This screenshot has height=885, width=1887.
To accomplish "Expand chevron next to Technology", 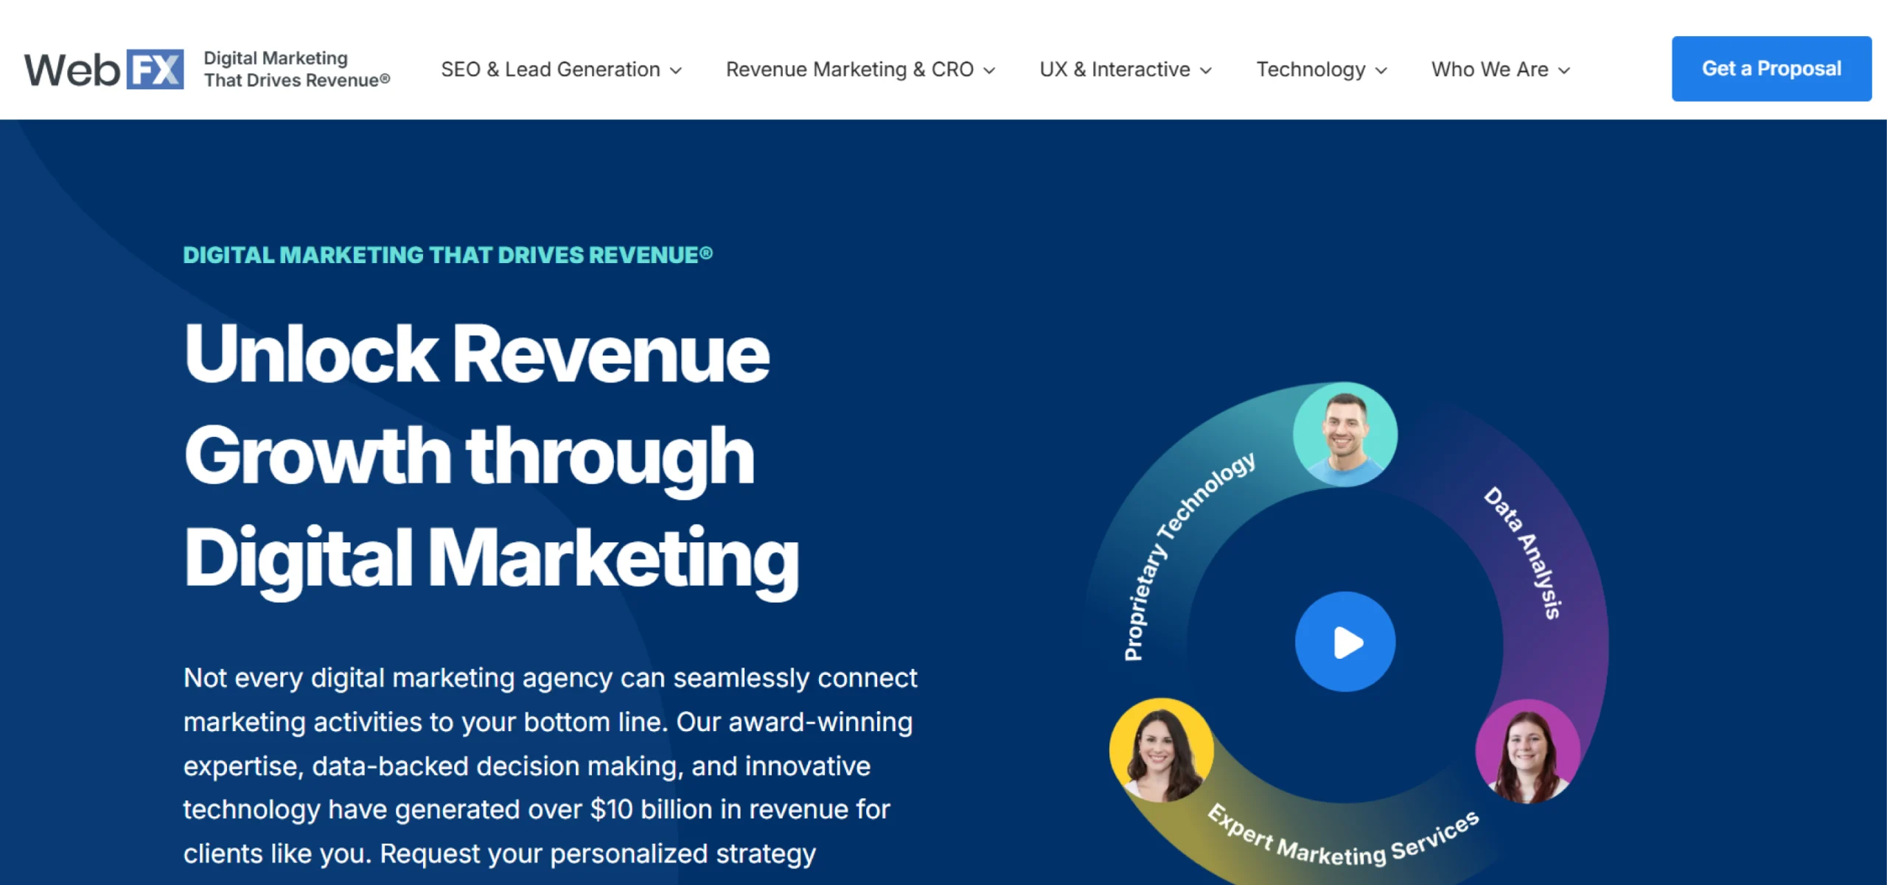I will (x=1381, y=71).
